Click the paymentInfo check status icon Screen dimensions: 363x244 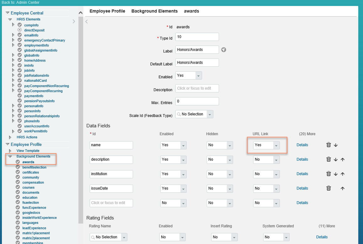(20, 96)
